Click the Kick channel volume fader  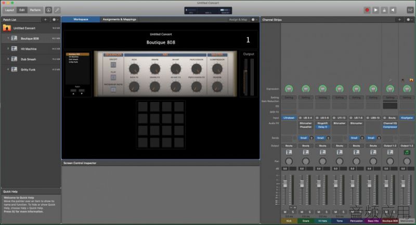click(x=285, y=183)
